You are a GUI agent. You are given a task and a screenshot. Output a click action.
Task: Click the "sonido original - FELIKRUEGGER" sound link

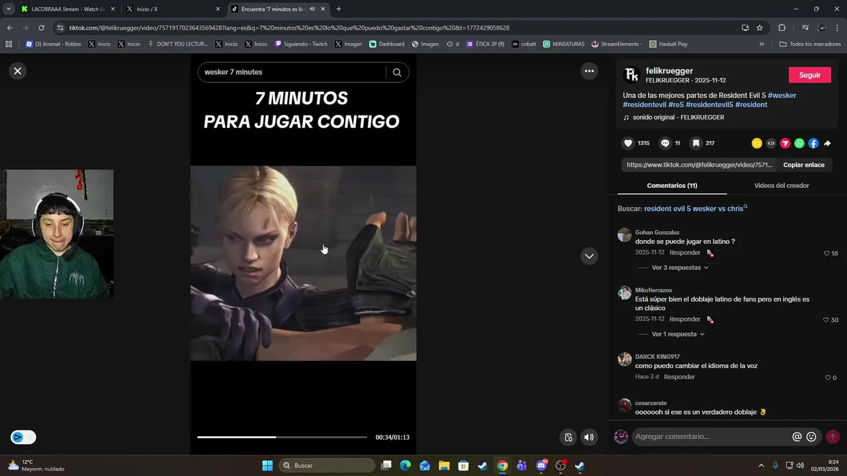[678, 117]
